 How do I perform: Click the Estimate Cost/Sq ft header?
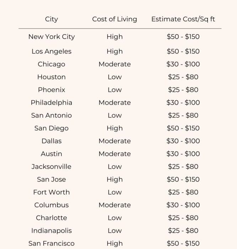(x=183, y=19)
